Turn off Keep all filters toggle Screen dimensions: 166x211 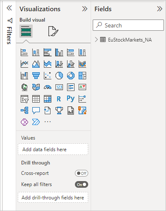pyautogui.click(x=82, y=184)
